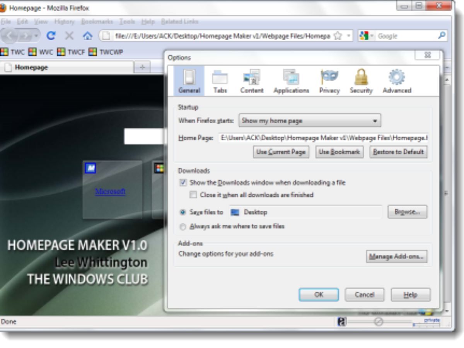Click the Back arrow button

[10, 36]
